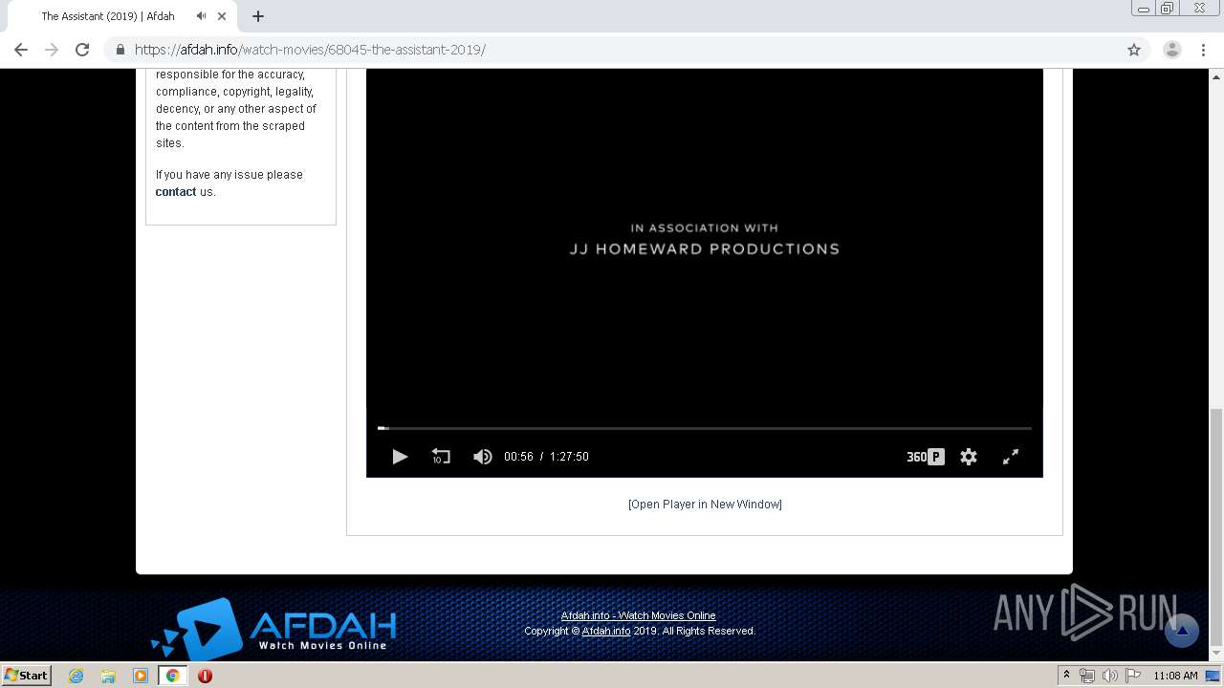This screenshot has width=1224, height=688.
Task: Go forward in browser history
Action: click(x=52, y=50)
